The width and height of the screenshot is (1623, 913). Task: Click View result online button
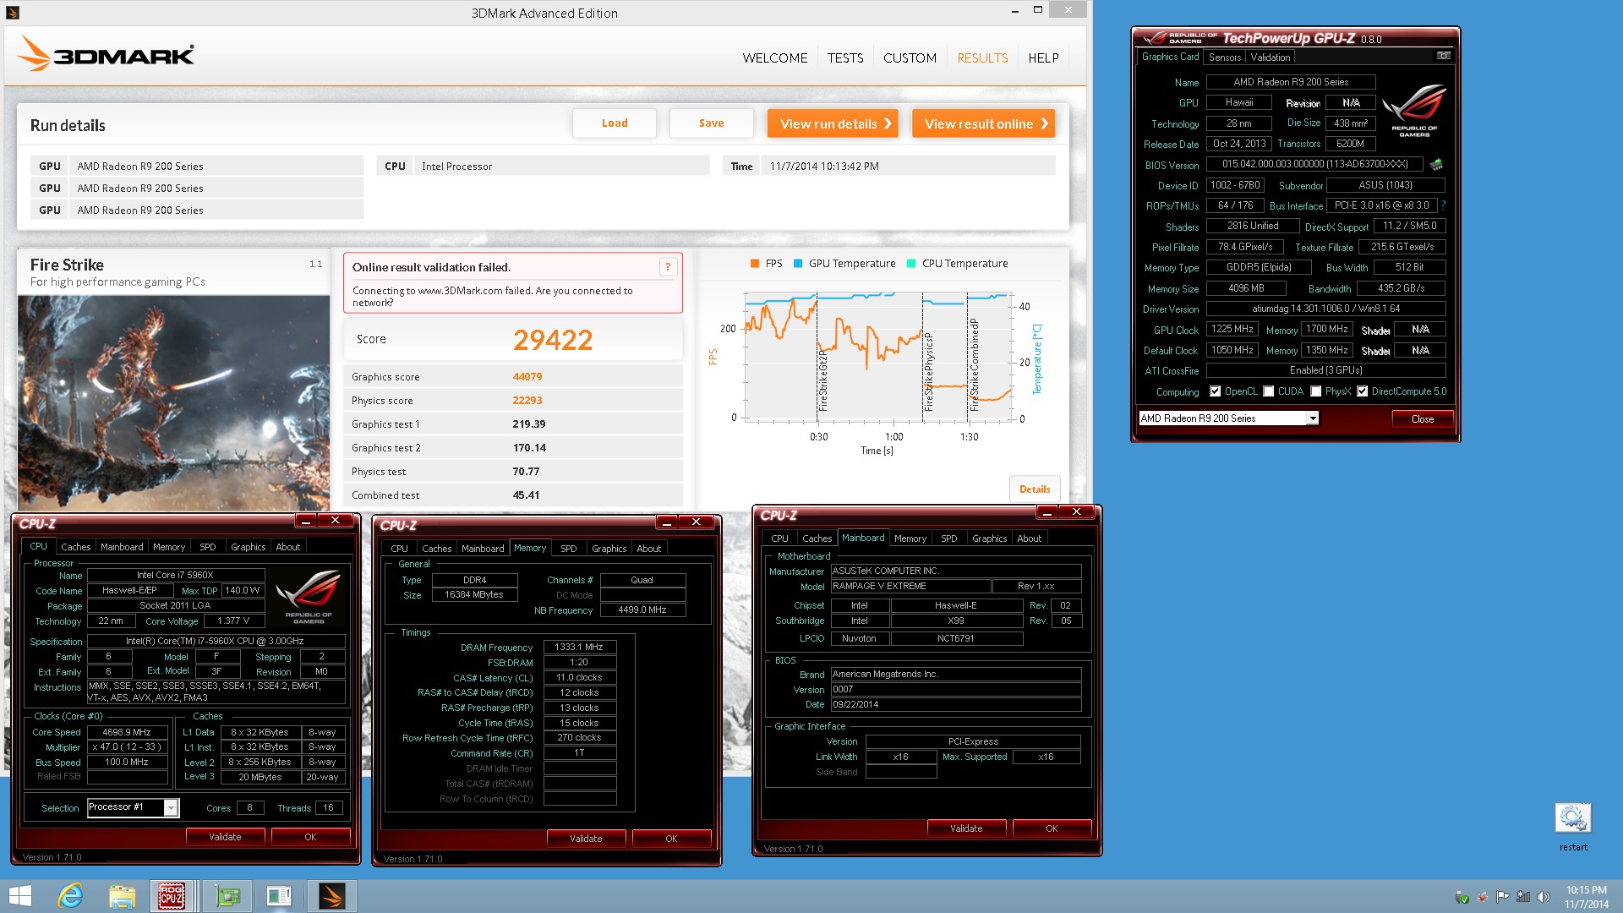pos(983,123)
